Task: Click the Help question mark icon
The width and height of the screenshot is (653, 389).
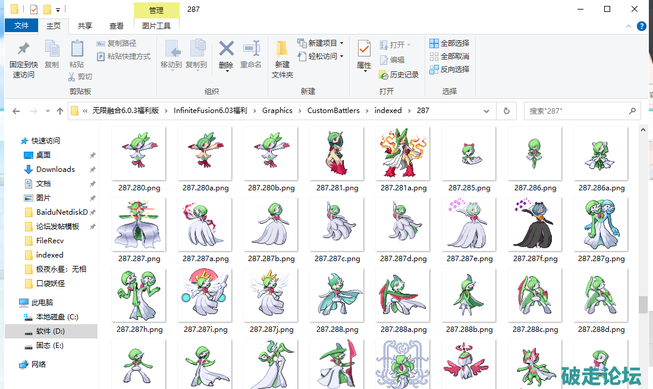Action: pos(642,26)
